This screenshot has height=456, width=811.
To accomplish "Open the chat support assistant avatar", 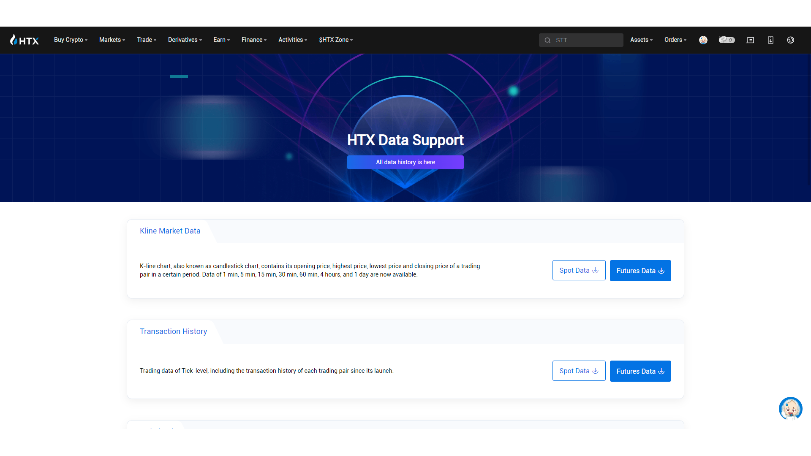I will [x=790, y=408].
